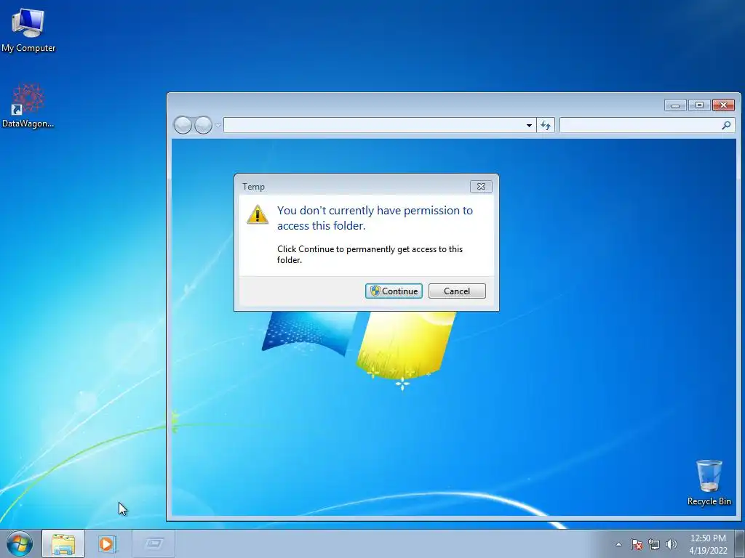This screenshot has width=745, height=558.
Task: Close the Explorer window
Action: pos(723,105)
